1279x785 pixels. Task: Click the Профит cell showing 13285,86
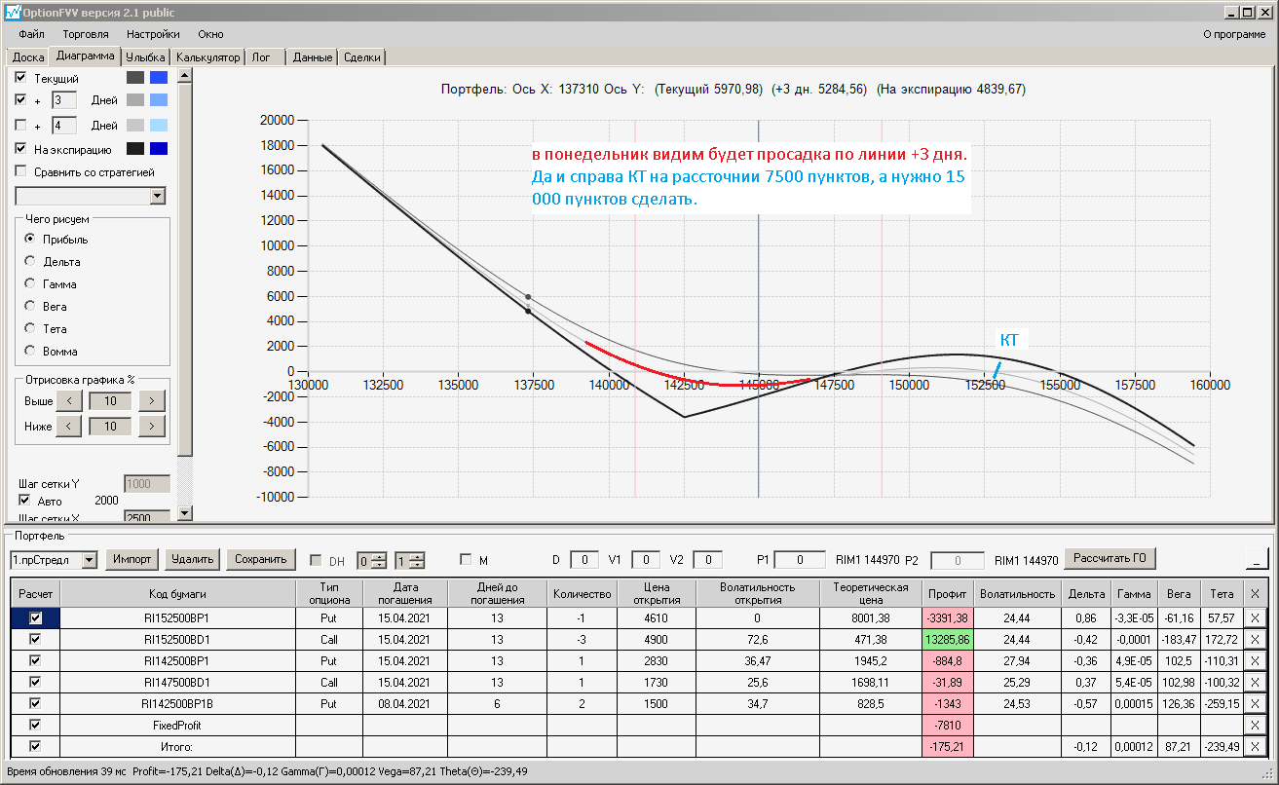(949, 640)
